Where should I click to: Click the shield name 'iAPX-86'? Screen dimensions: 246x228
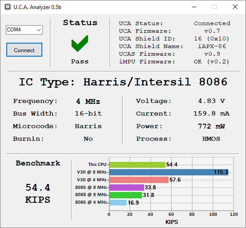pyautogui.click(x=212, y=46)
